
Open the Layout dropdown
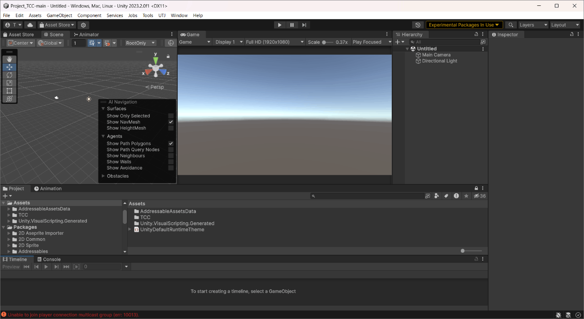(565, 25)
